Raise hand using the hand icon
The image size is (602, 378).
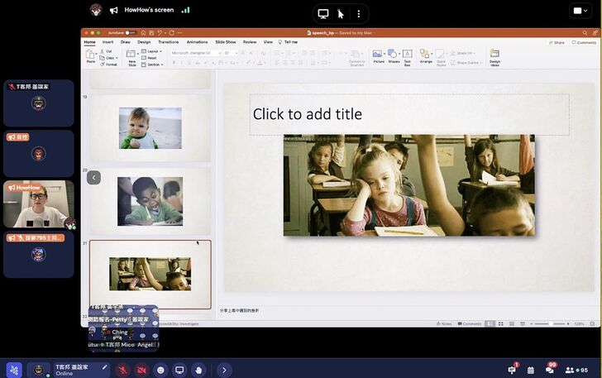coord(198,370)
